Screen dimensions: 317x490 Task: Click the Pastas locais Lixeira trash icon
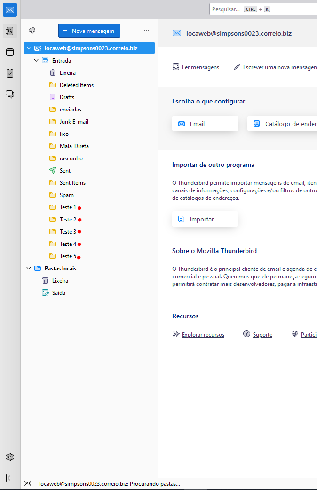tap(45, 280)
